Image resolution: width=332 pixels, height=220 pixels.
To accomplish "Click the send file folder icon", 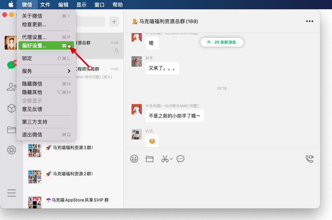I will 150,159.
